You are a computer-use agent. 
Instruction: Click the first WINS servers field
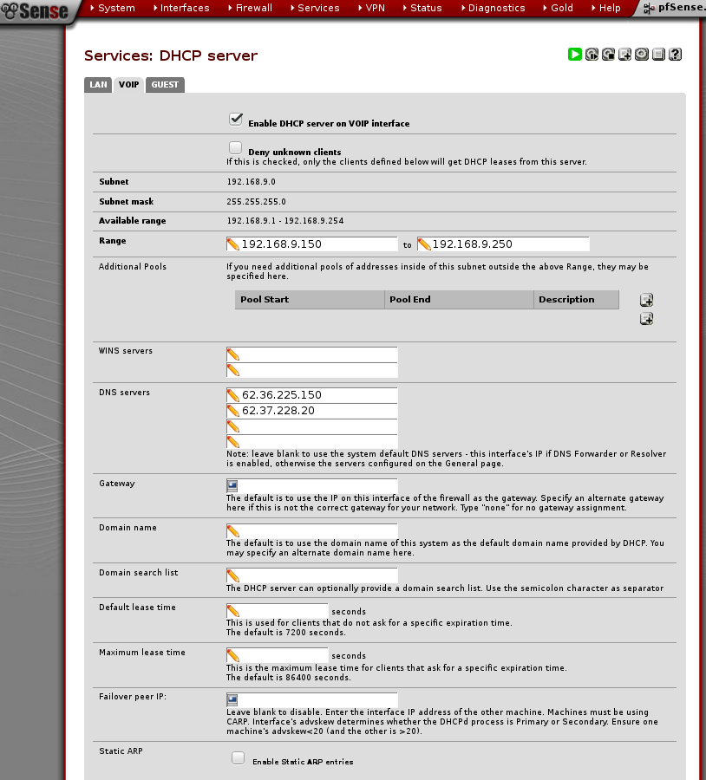312,354
